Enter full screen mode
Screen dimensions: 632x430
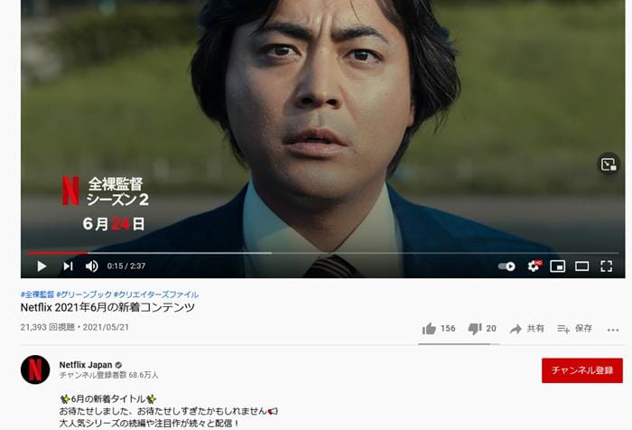pyautogui.click(x=607, y=266)
